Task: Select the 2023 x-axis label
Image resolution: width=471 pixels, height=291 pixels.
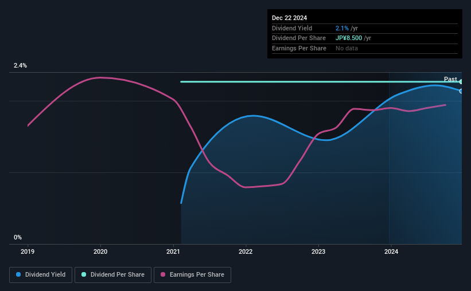Action: tap(318, 251)
